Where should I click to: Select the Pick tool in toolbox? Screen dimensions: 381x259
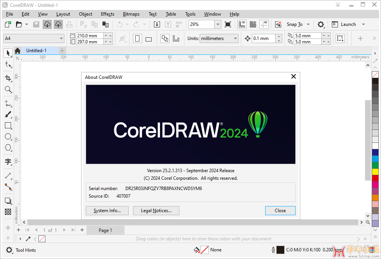pos(8,53)
